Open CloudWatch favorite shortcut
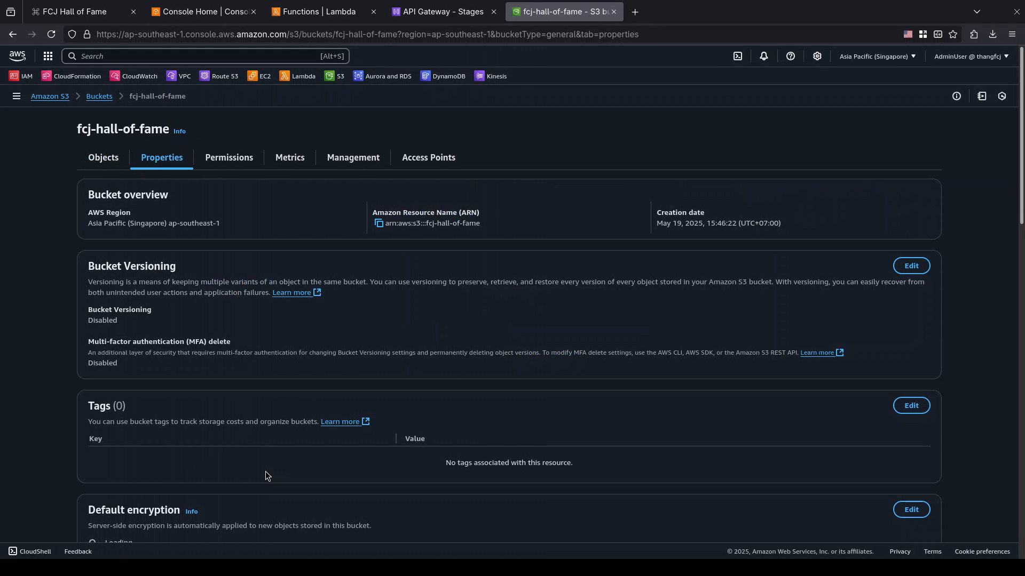The height and width of the screenshot is (576, 1025). click(x=133, y=76)
